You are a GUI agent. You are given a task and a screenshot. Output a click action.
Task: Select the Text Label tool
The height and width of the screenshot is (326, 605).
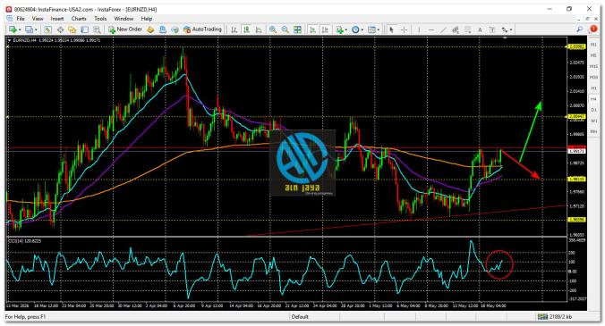(492, 29)
